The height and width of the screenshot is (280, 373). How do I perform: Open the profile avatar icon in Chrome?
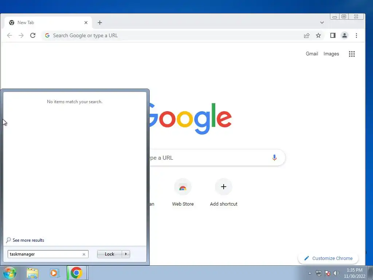tap(345, 35)
